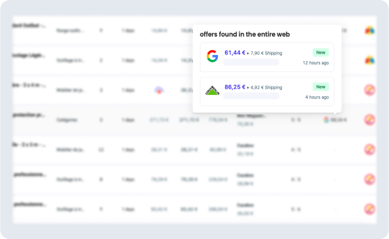Click the '4 hours ago' timestamp
The height and width of the screenshot is (239, 389).
[x=317, y=97]
